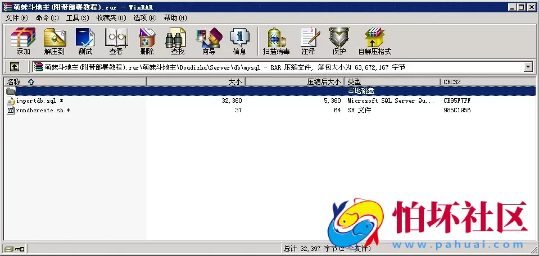The image size is (539, 256).
Task: Open the 收藏夹 (Favorites) menu
Action: pos(110,18)
